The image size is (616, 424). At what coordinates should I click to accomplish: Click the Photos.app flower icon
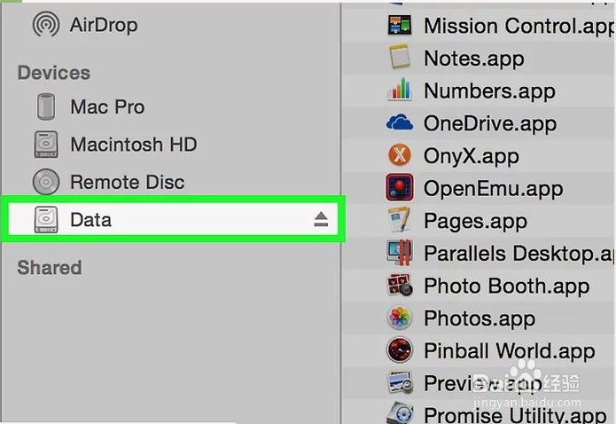[x=400, y=318]
